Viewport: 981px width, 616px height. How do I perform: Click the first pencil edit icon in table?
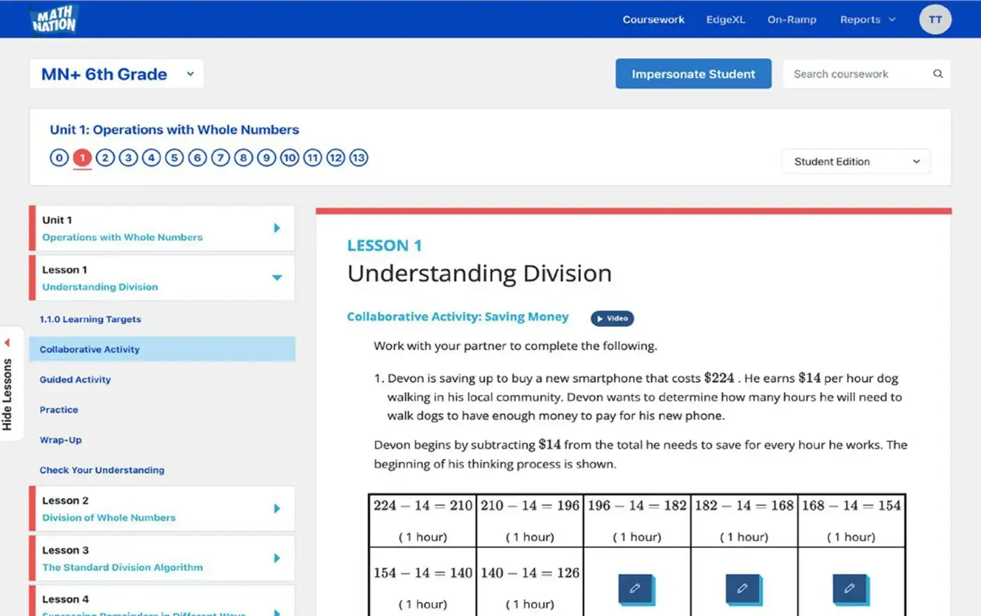point(636,589)
